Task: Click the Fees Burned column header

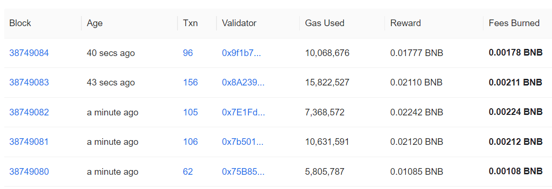Action: (x=514, y=23)
